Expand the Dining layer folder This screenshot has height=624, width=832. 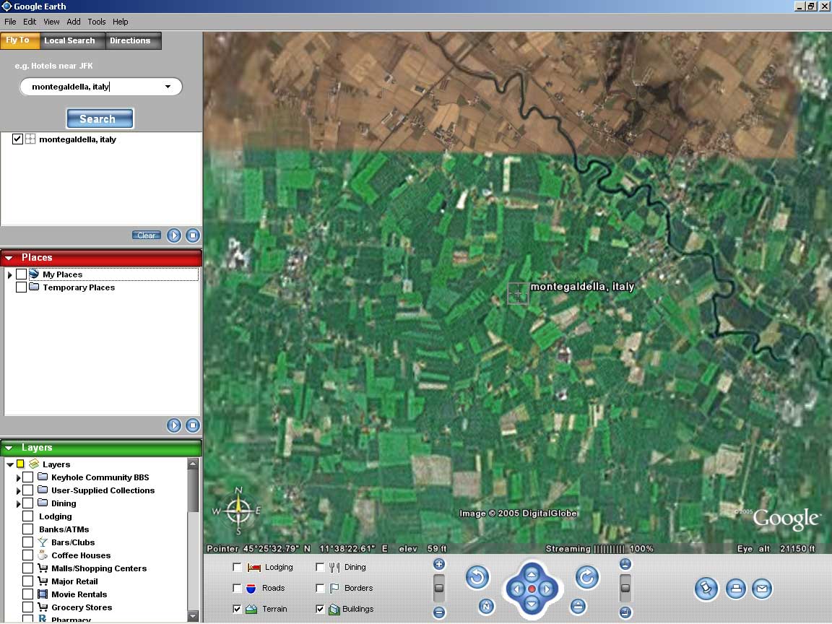tap(18, 503)
